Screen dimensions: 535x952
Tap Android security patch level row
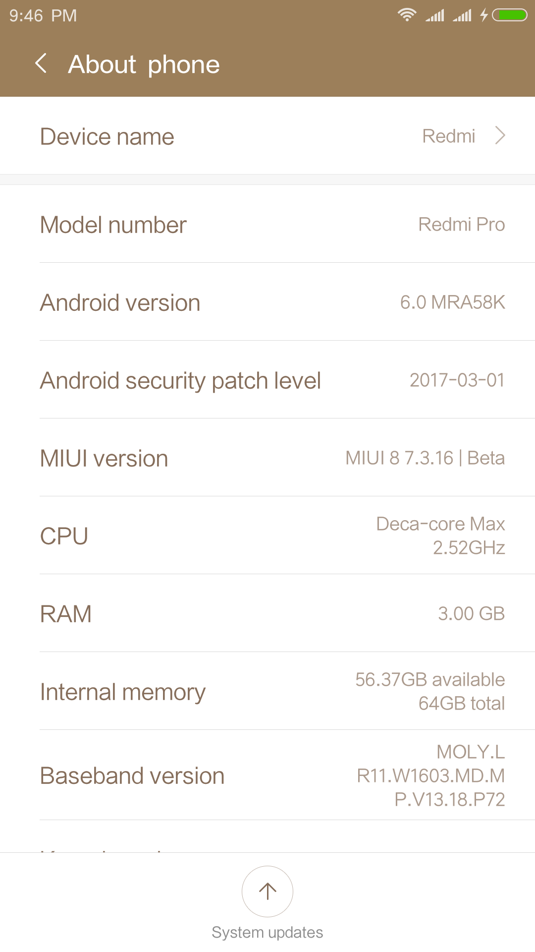point(267,380)
